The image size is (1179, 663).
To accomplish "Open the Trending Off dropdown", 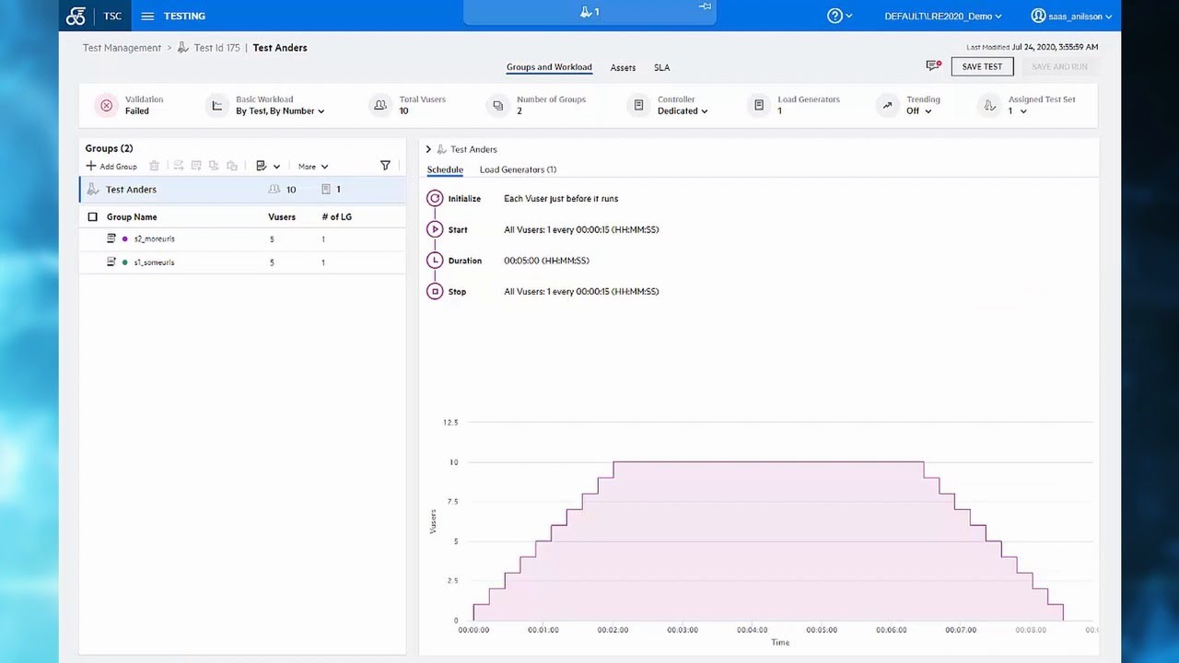I will (919, 111).
